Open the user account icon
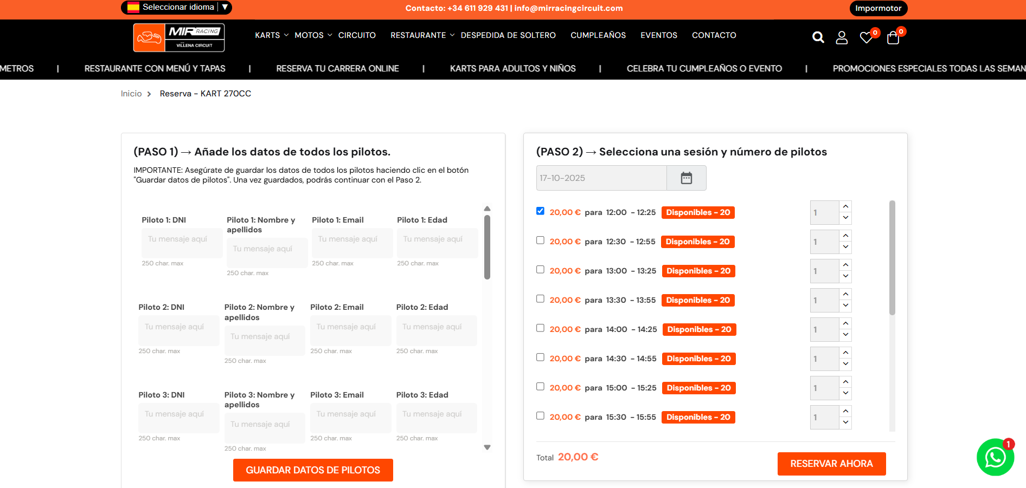The width and height of the screenshot is (1026, 488). click(x=841, y=37)
